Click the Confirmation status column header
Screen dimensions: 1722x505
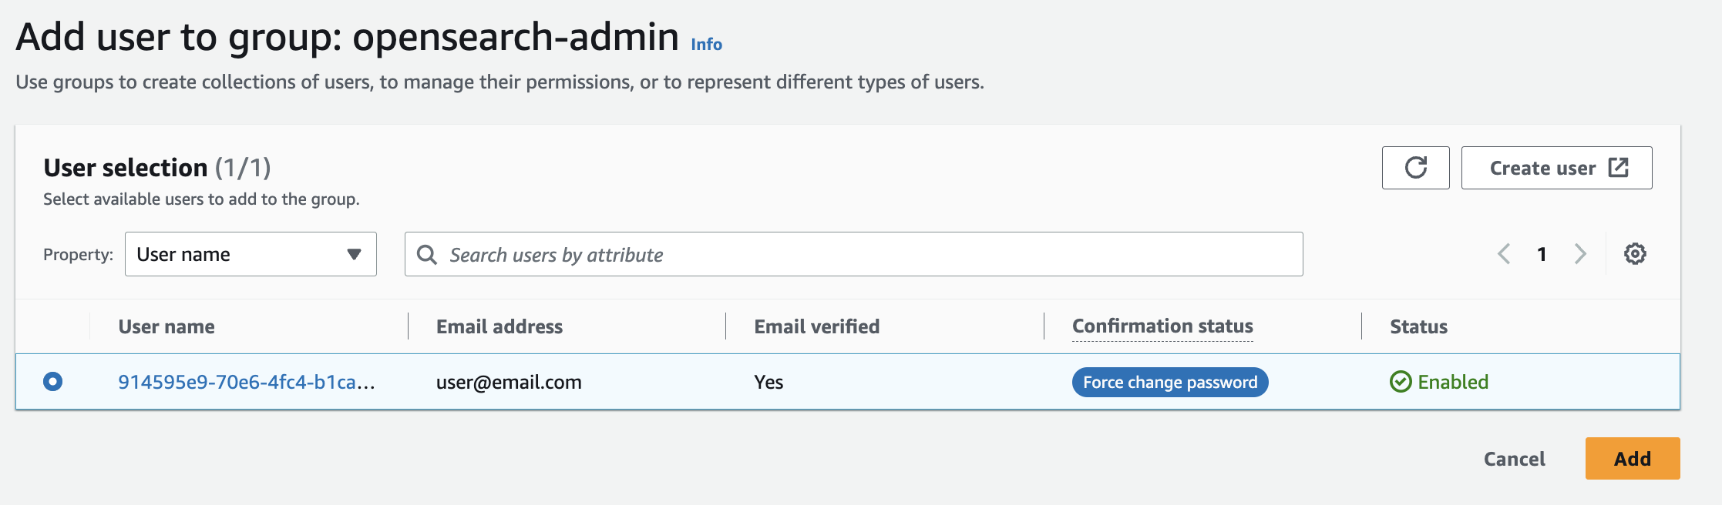pyautogui.click(x=1162, y=326)
